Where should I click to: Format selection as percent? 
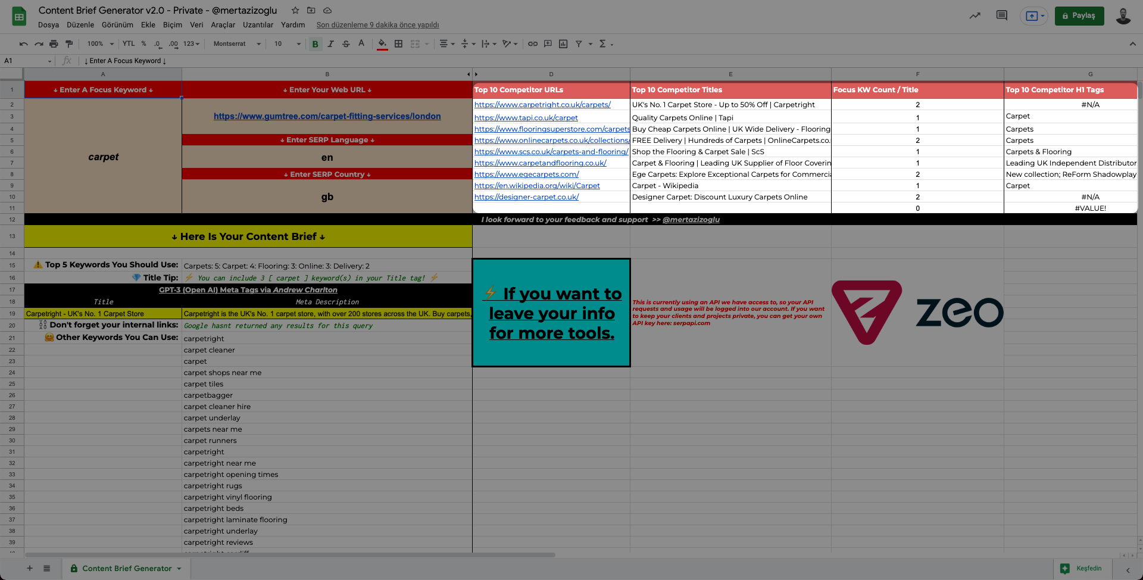[x=144, y=44]
